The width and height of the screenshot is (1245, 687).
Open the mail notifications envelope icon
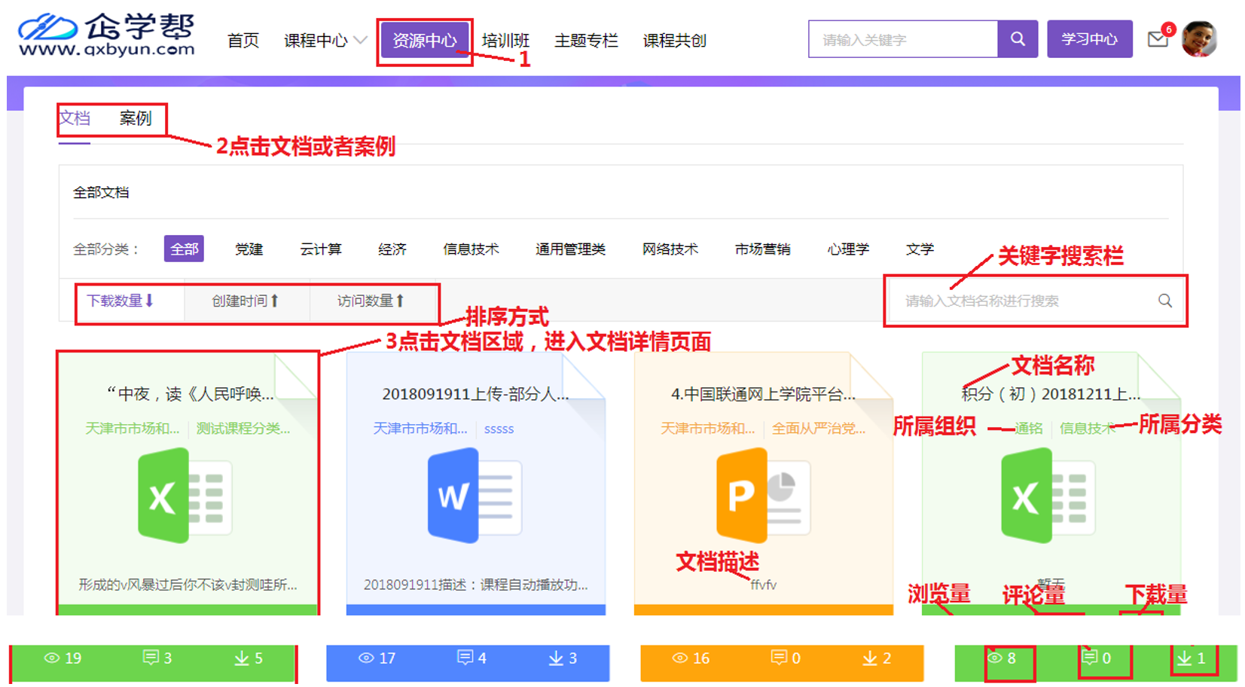tap(1158, 39)
